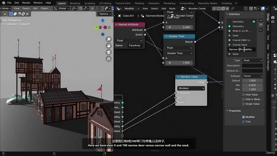Uncheck the Modifier checkbox
This screenshot has width=277, height=156.
243,117
